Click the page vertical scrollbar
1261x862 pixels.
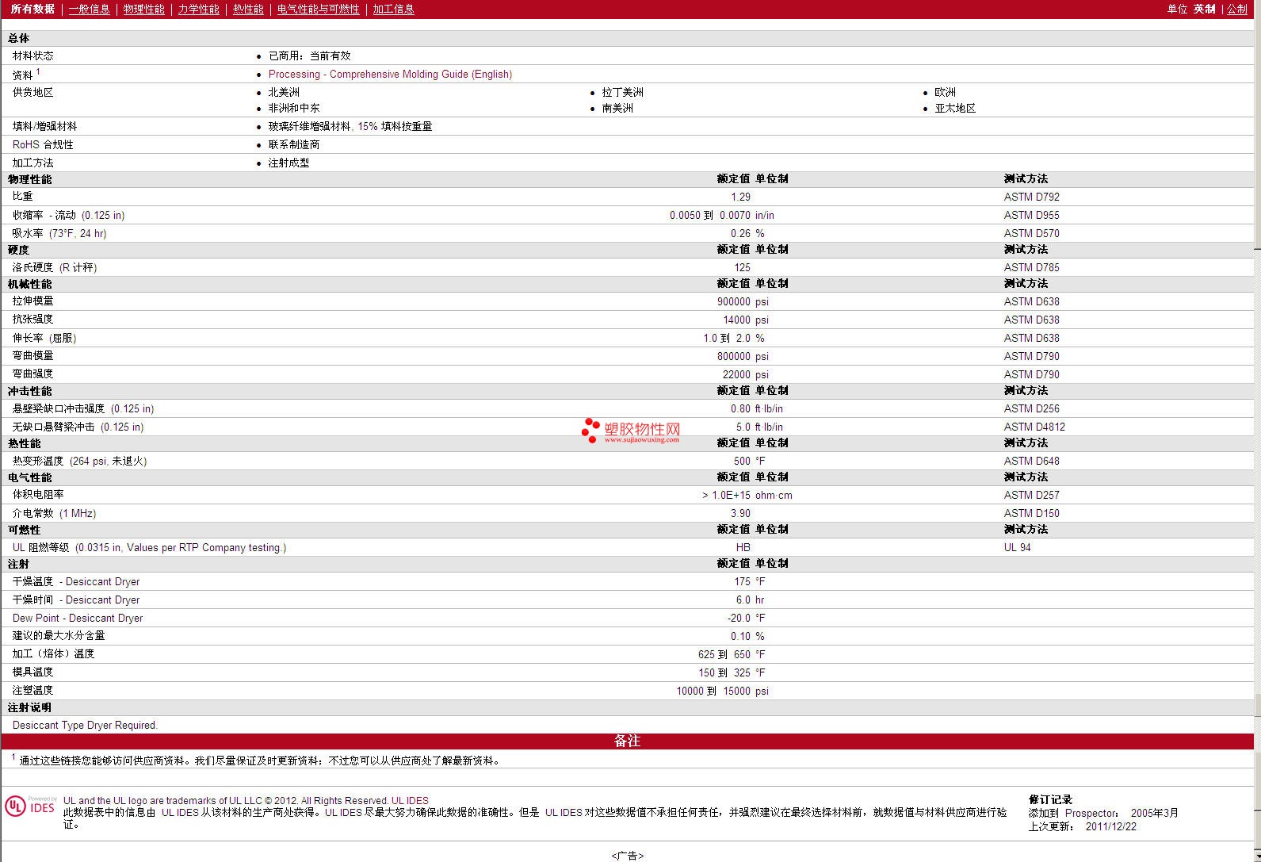(1257, 431)
